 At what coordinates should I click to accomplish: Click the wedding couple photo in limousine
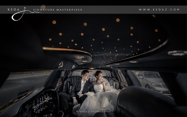tap(93, 65)
